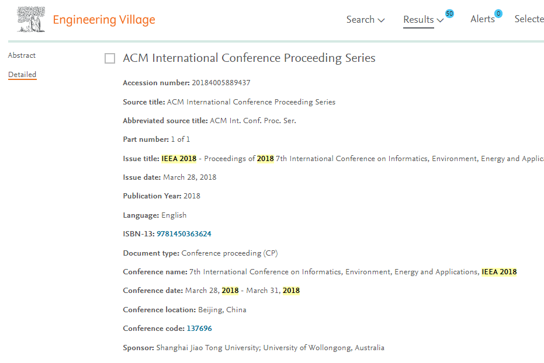Expand the Search dropdown menu
The image size is (544, 363).
coord(365,20)
